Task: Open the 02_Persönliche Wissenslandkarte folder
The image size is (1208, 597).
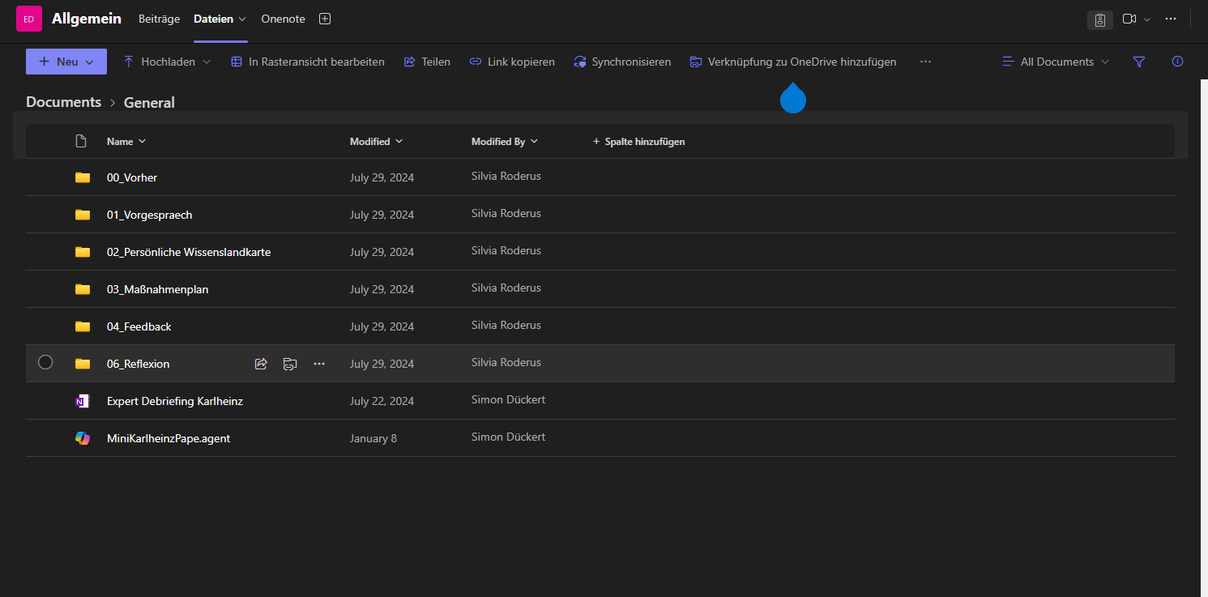Action: tap(189, 252)
